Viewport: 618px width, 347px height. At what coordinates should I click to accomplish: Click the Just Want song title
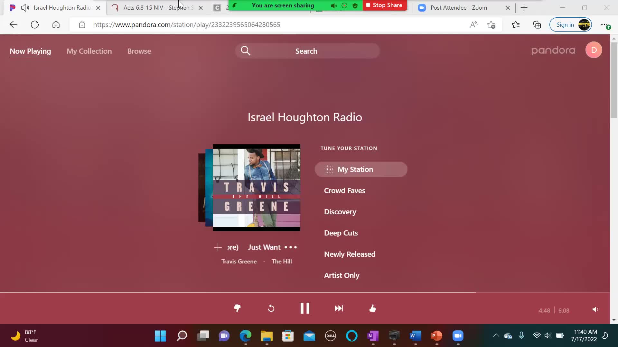(264, 247)
